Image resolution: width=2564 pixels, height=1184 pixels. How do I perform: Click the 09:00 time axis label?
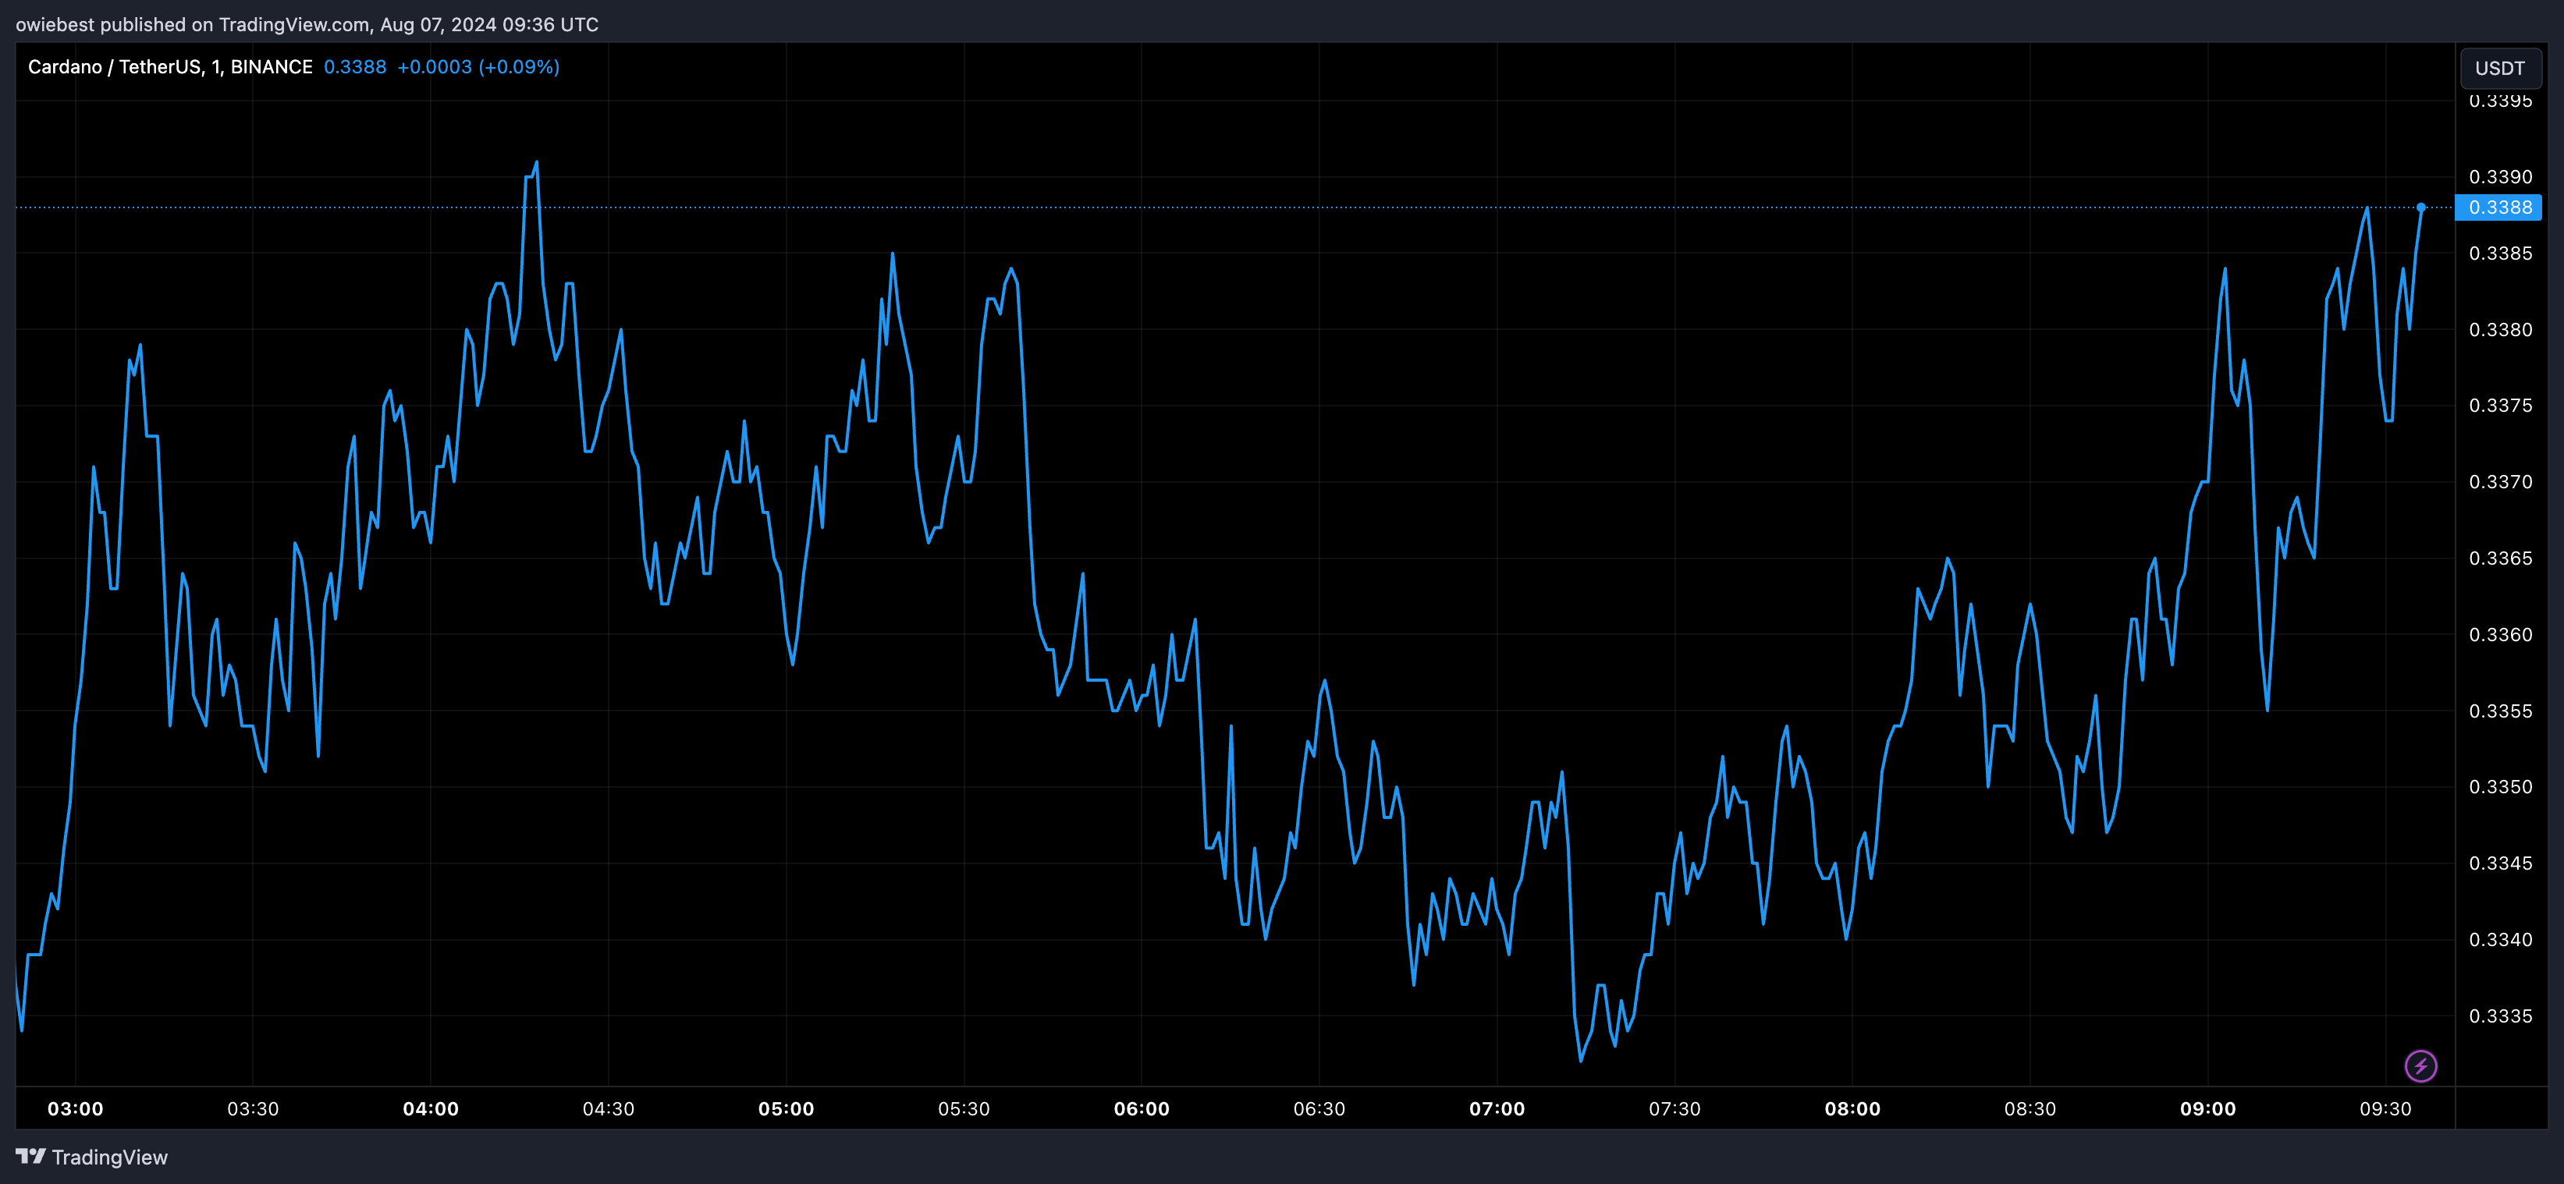2207,1108
